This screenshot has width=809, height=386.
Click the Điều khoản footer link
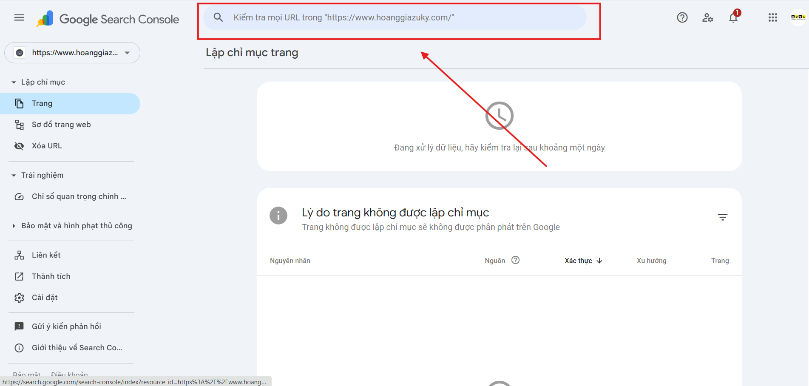pyautogui.click(x=69, y=374)
